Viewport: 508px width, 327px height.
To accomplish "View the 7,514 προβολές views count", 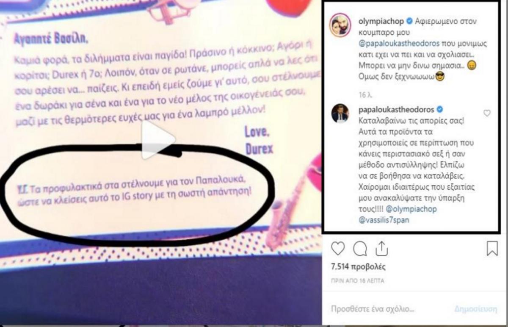I will click(358, 268).
